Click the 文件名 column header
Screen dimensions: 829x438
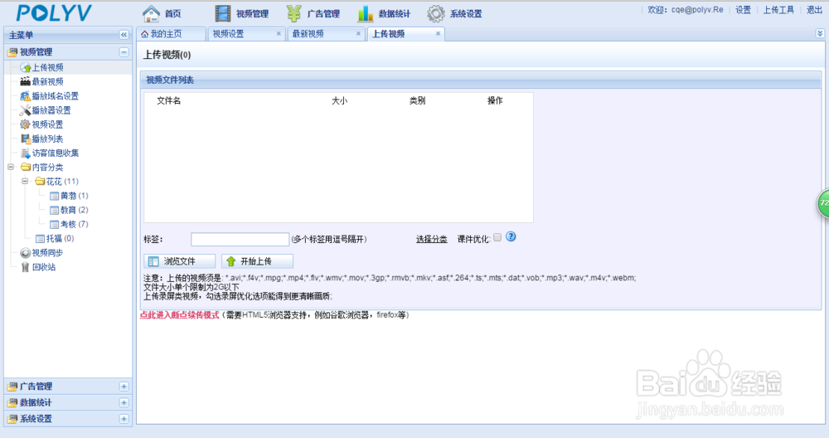168,100
